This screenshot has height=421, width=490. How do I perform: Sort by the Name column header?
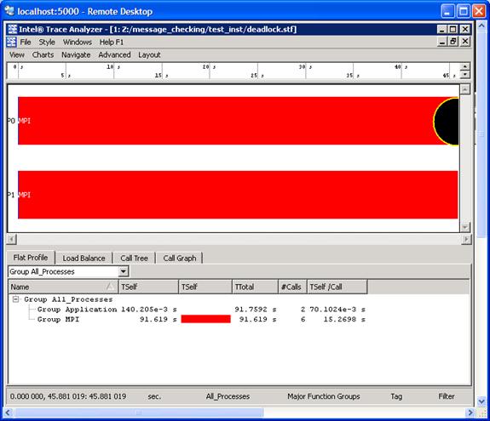coord(63,287)
